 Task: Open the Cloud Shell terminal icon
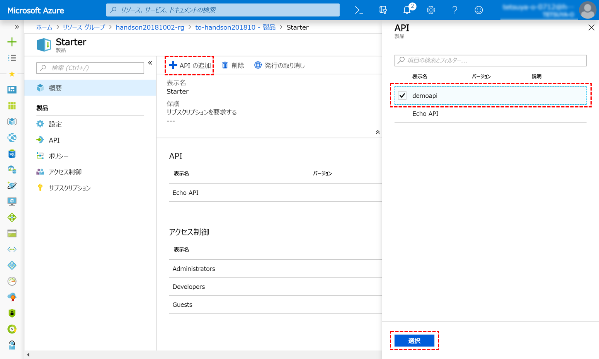click(x=359, y=10)
